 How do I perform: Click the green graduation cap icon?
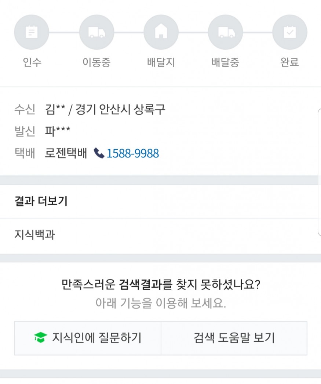coord(41,337)
